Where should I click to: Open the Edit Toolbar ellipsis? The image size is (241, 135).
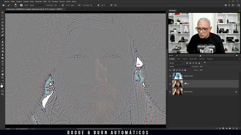click(x=3, y=81)
